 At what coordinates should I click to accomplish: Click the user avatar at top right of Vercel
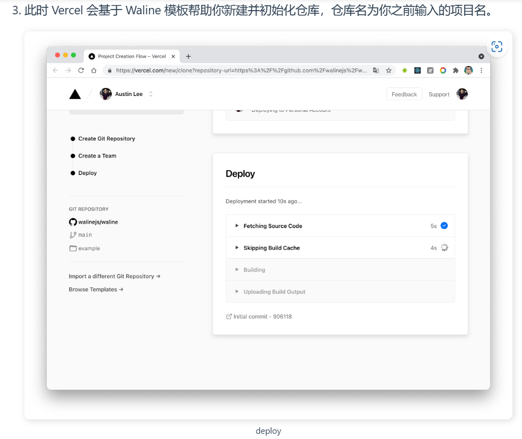tap(462, 94)
